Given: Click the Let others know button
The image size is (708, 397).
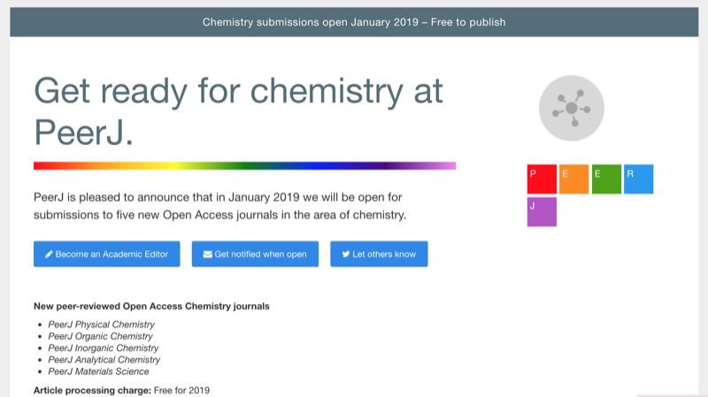Looking at the screenshot, I should [x=379, y=254].
